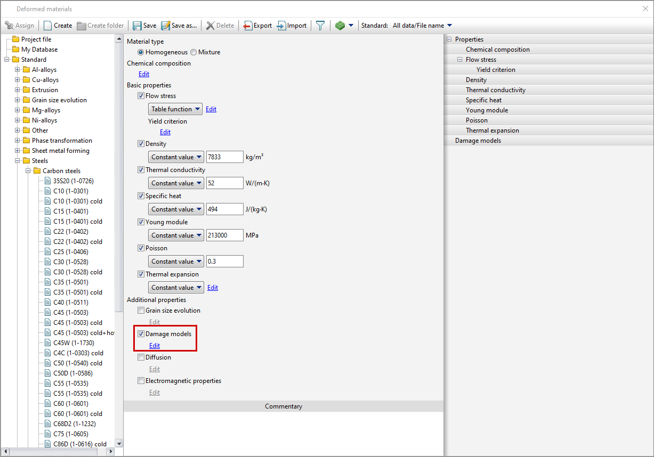Click the Import icon
This screenshot has width=654, height=457.
[282, 26]
